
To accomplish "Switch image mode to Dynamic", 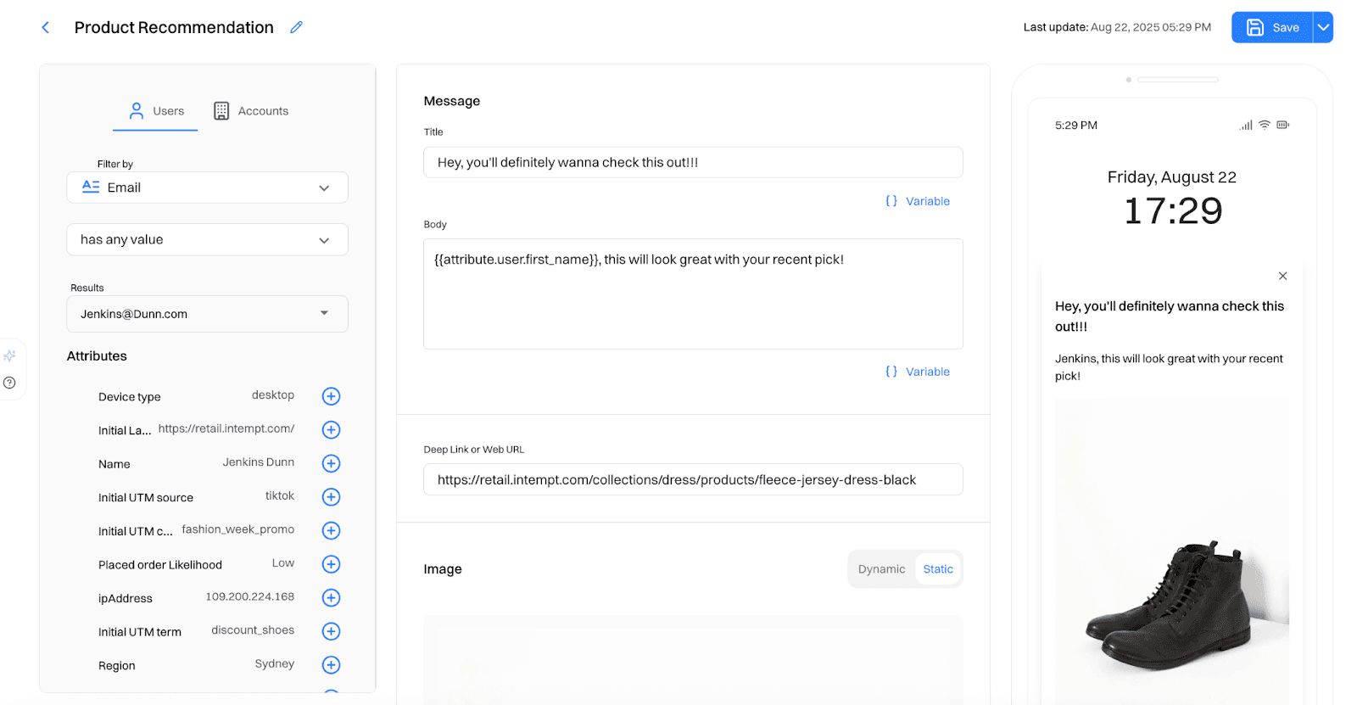I will [881, 569].
